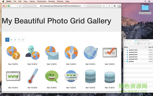Open the tall database cylinder photo
The height and width of the screenshot is (96, 153).
point(90,76)
